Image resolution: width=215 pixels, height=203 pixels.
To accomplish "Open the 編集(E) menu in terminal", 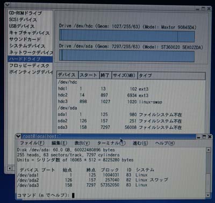I will (x=59, y=143).
